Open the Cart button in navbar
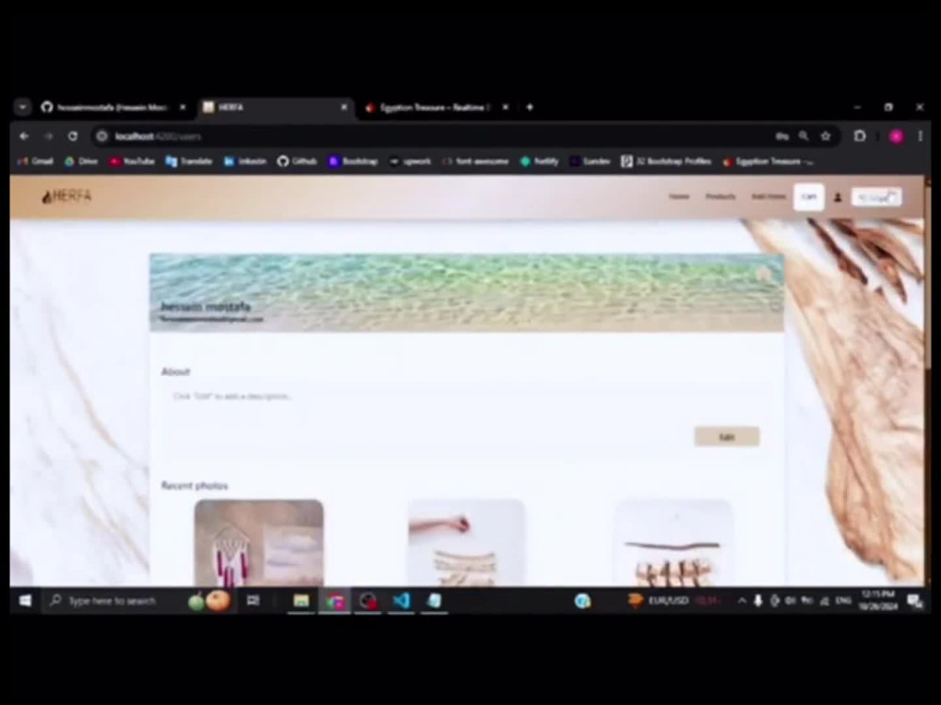The image size is (941, 705). tap(808, 196)
